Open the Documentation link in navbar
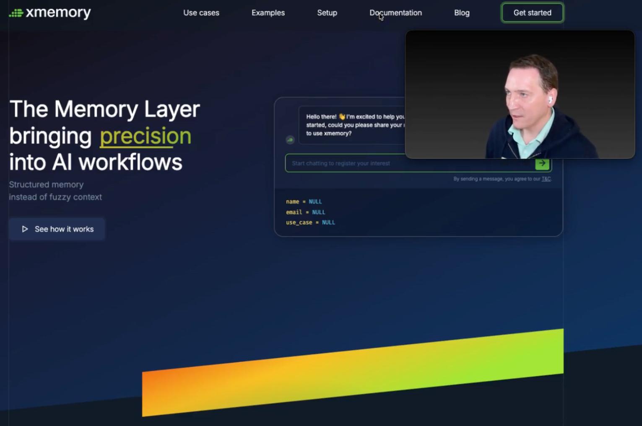 395,13
